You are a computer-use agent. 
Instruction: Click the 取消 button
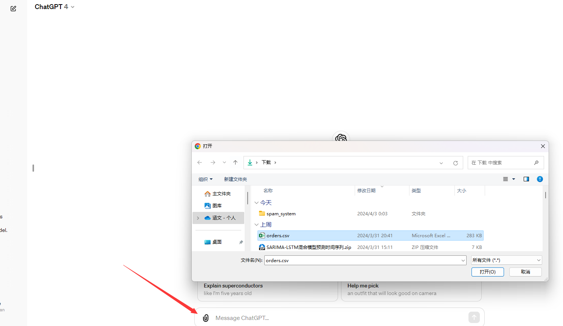(x=526, y=272)
